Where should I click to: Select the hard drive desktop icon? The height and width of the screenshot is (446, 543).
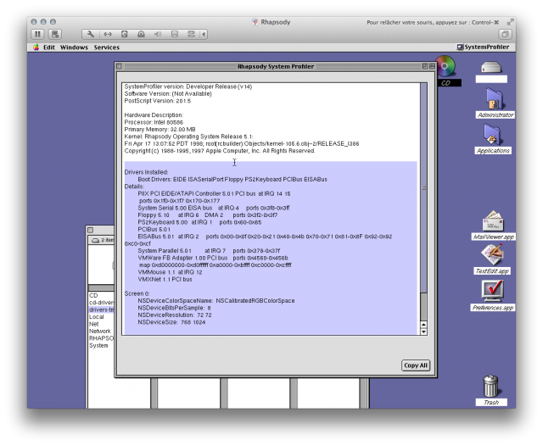[x=491, y=67]
